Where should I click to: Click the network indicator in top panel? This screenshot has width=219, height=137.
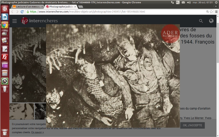172,2
